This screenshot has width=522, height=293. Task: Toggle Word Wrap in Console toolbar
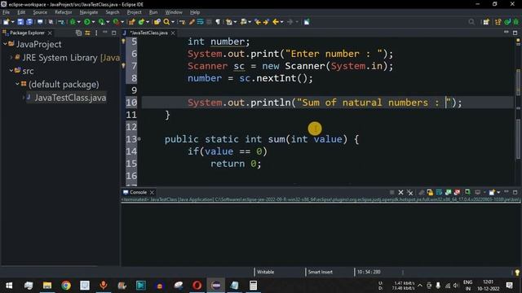pos(439,192)
